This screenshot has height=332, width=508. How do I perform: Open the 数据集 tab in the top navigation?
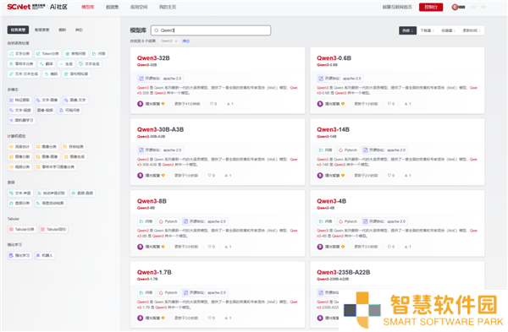(x=113, y=7)
